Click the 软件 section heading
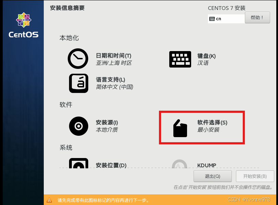Viewport: 278px width, 205px height. pos(66,105)
